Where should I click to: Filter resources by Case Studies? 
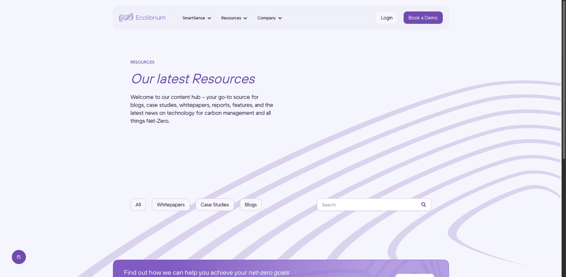pos(214,205)
